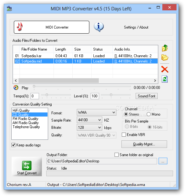The width and height of the screenshot is (185, 196).
Task: Check Same folder as original
Action: click(116, 155)
